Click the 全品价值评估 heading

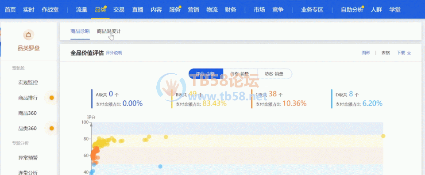click(x=87, y=53)
